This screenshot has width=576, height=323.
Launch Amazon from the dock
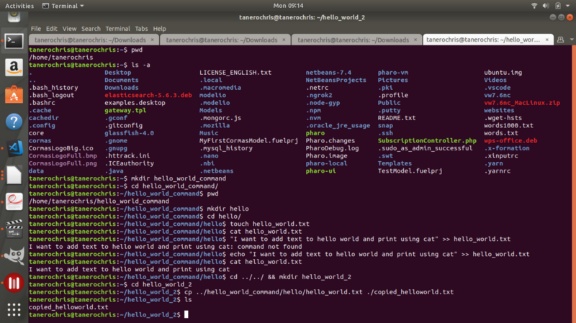[12, 68]
